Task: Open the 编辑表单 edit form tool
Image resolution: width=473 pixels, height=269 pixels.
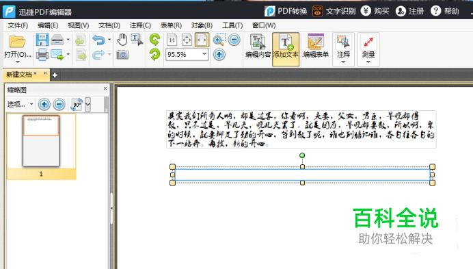Action: pos(316,46)
